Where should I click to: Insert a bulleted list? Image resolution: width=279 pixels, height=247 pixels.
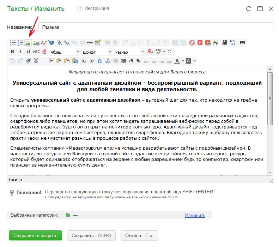tap(13, 43)
